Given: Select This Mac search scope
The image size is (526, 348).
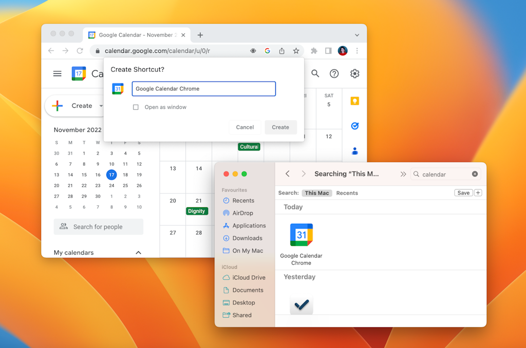Looking at the screenshot, I should point(317,193).
